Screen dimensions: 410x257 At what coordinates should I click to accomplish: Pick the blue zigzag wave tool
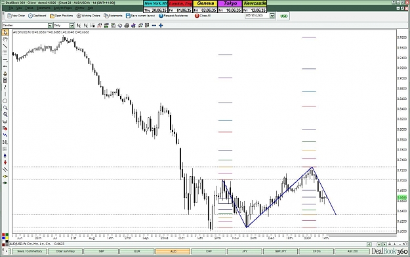(5, 135)
